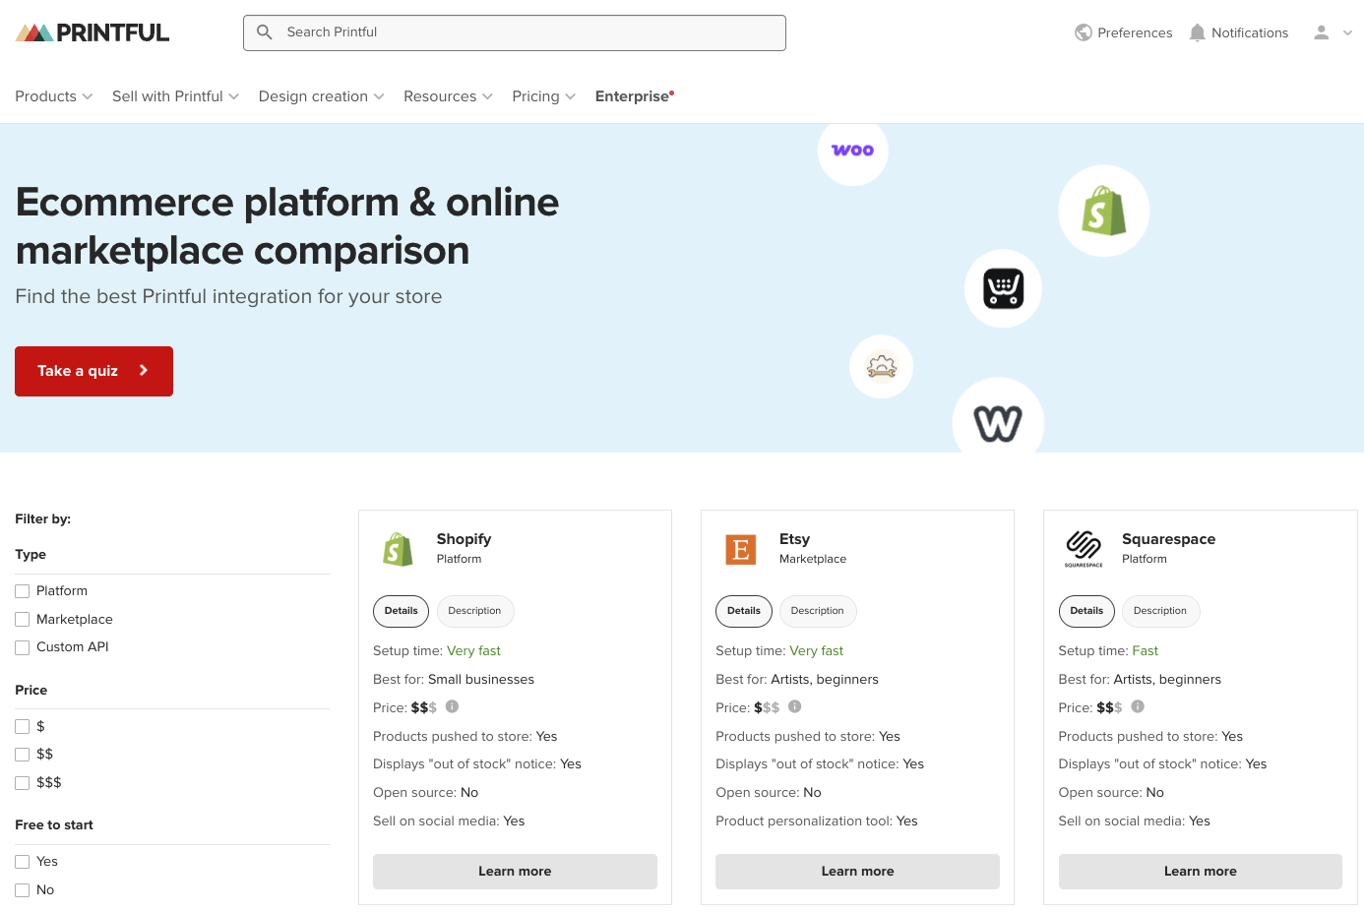Click the Etsy price info icon
1364x912 pixels.
(795, 706)
